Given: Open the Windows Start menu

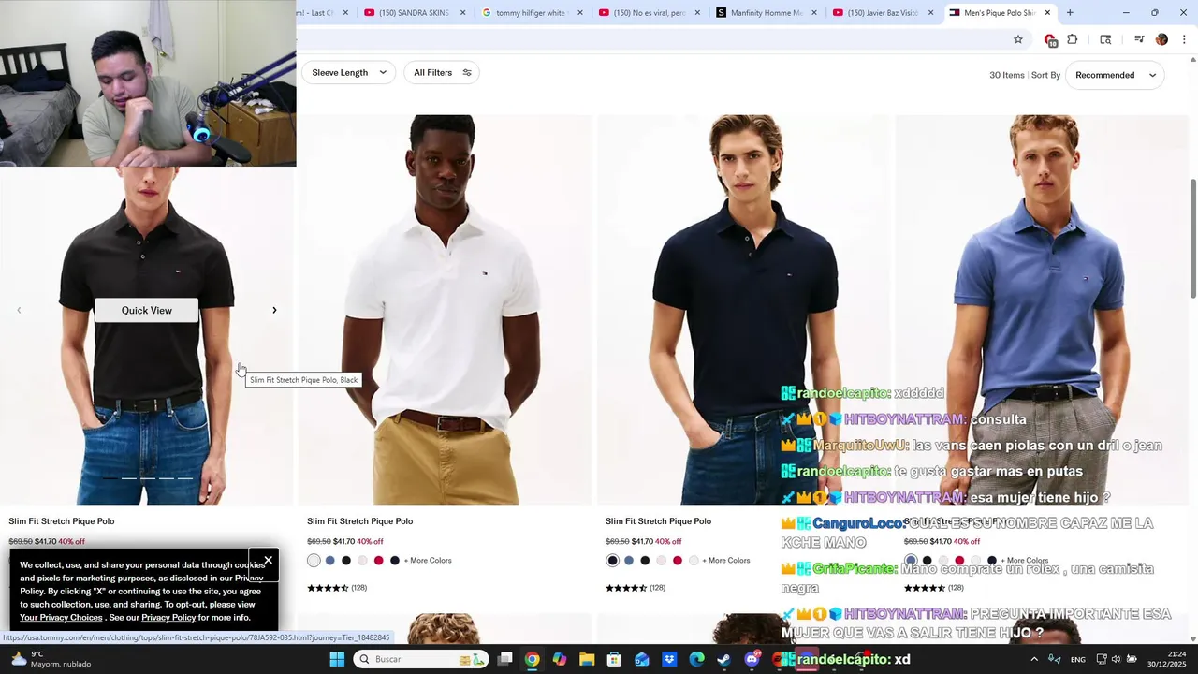Looking at the screenshot, I should point(337,659).
